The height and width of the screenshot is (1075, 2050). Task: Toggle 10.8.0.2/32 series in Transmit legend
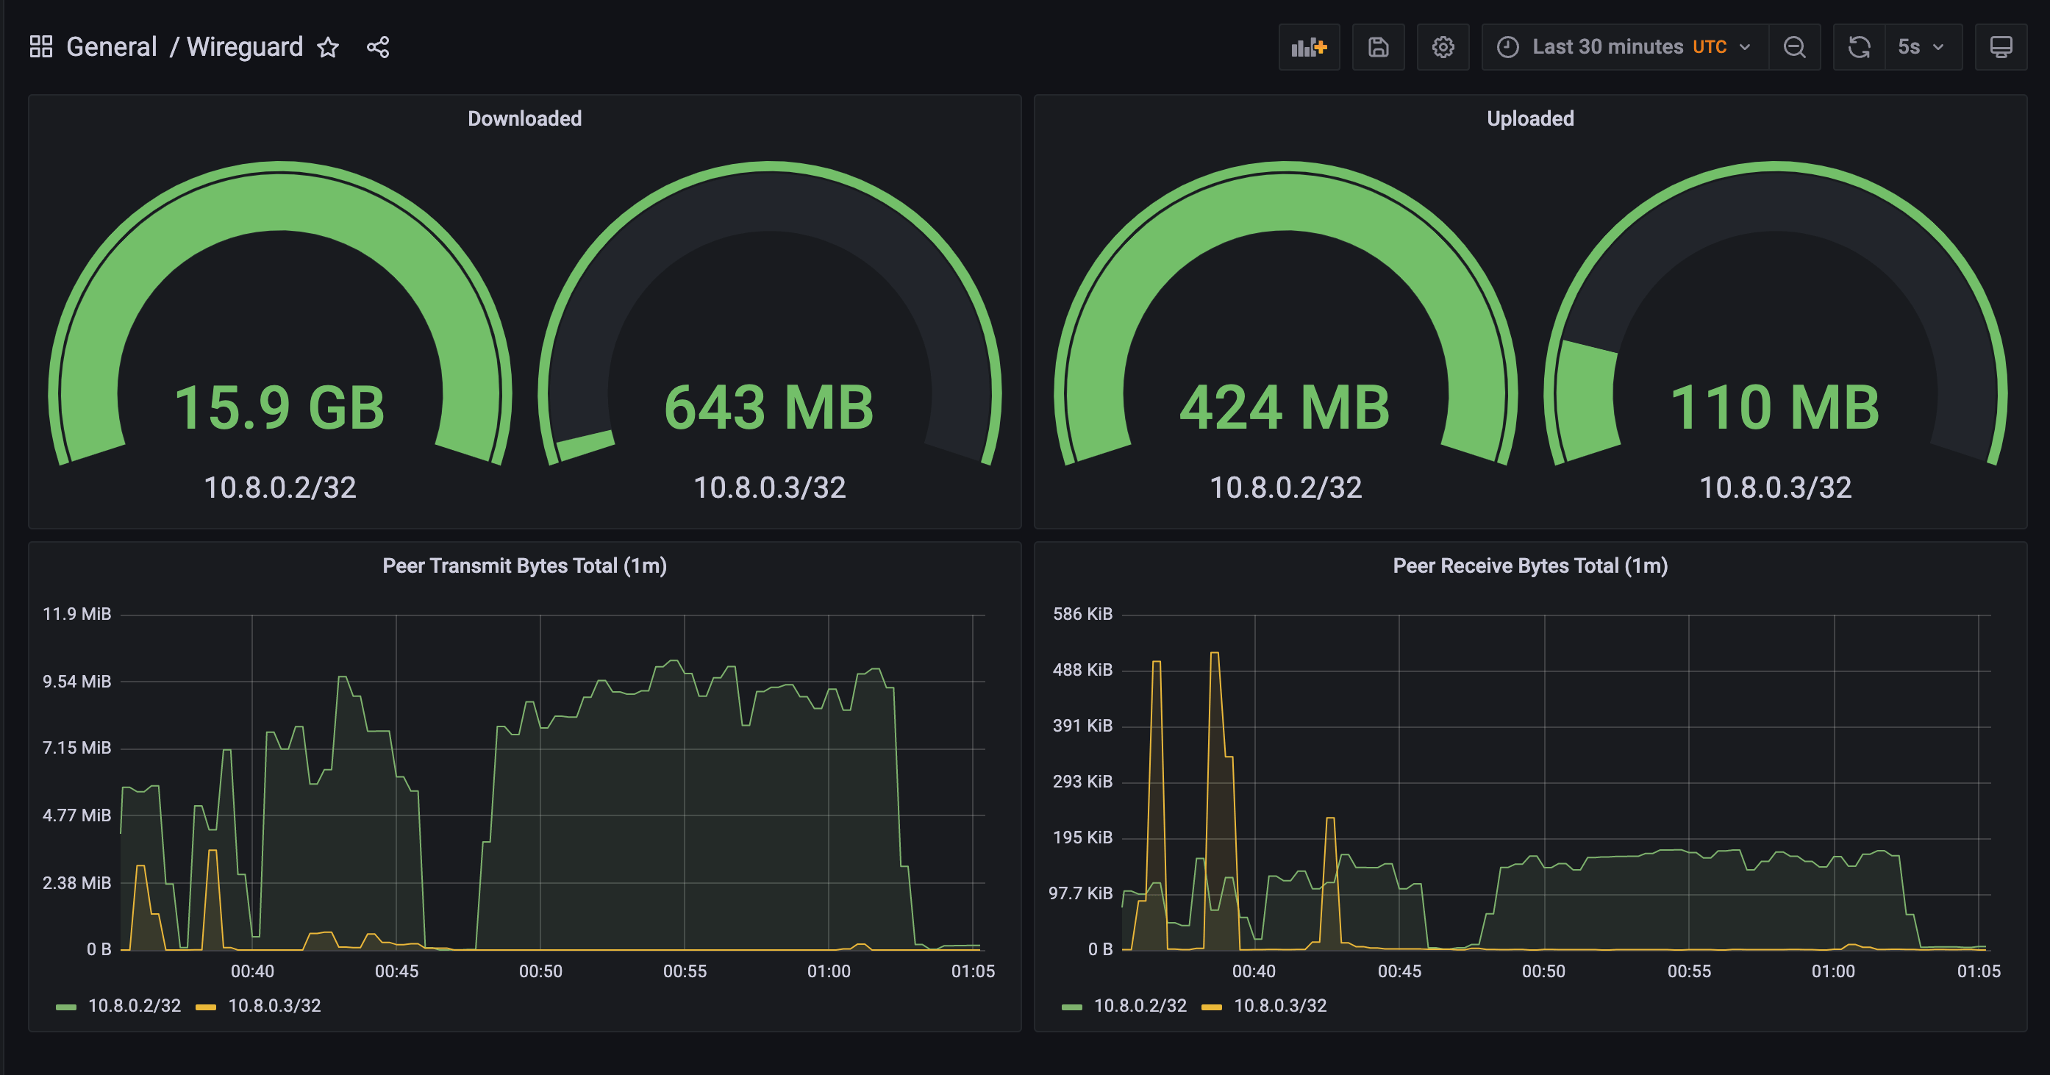(135, 1006)
